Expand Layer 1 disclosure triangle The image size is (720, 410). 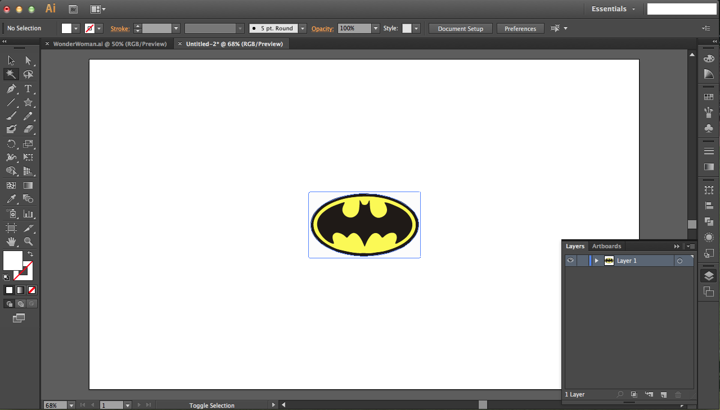tap(596, 261)
